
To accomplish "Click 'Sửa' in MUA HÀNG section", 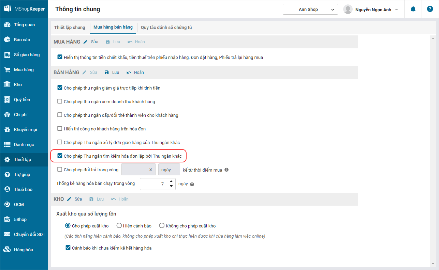I will pyautogui.click(x=94, y=42).
